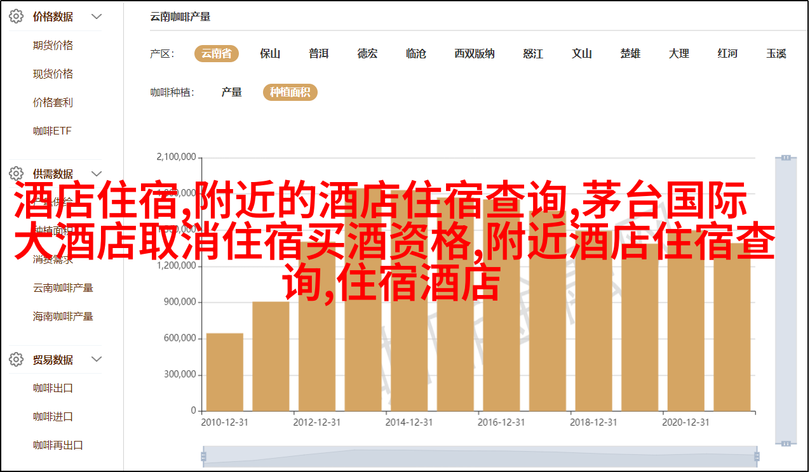Collapse the 贸易数据 section chevron
The height and width of the screenshot is (472, 810).
tap(97, 360)
